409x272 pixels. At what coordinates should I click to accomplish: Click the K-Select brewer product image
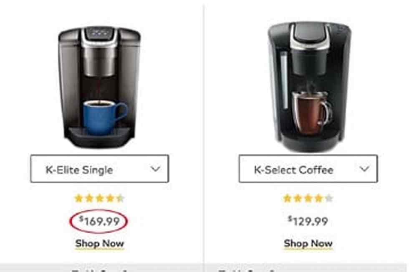(309, 87)
